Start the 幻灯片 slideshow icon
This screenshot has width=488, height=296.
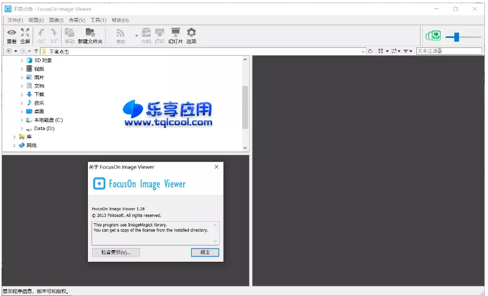tap(175, 32)
